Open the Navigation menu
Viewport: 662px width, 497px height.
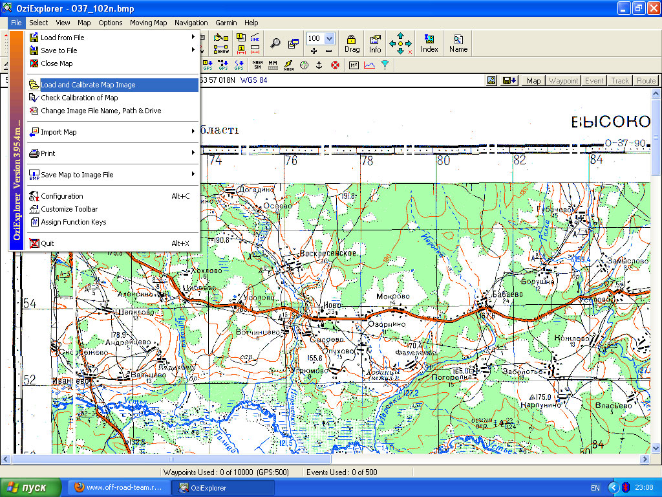[191, 23]
